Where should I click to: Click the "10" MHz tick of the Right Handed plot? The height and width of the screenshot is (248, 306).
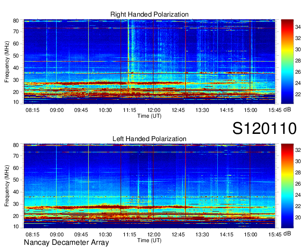[x=16, y=102]
